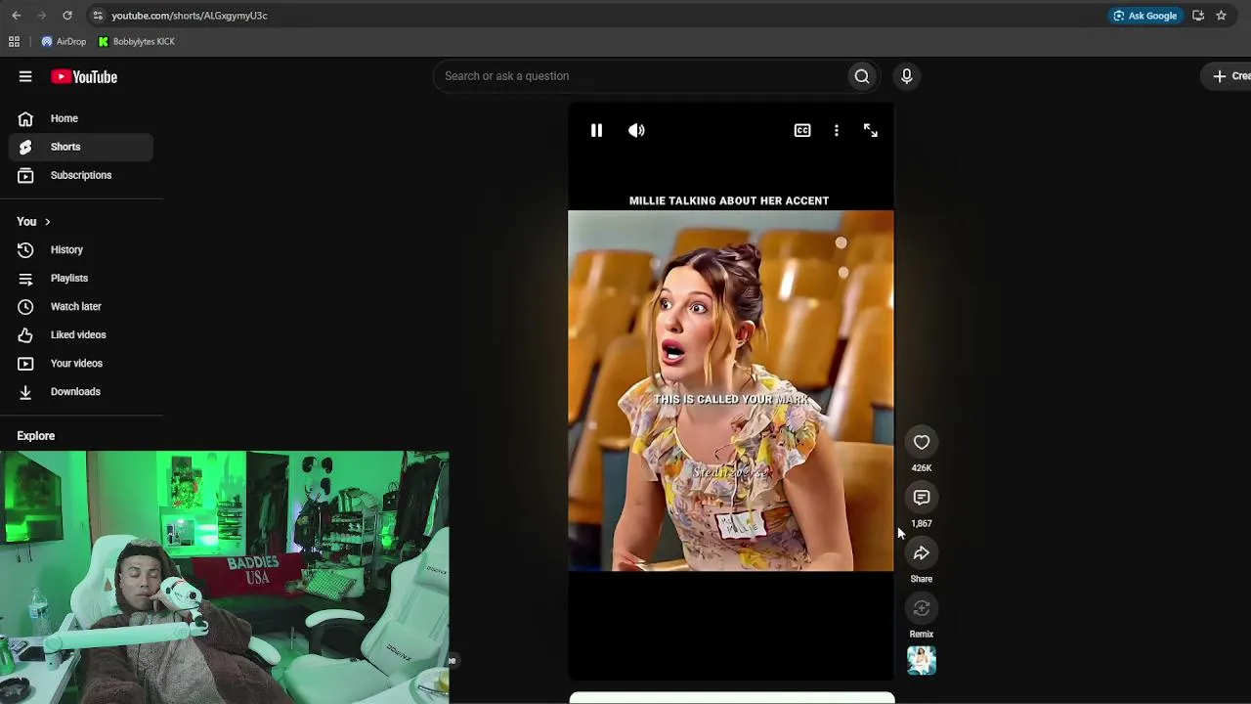Image resolution: width=1251 pixels, height=704 pixels.
Task: Mute the Short with the volume icon
Action: 636,130
